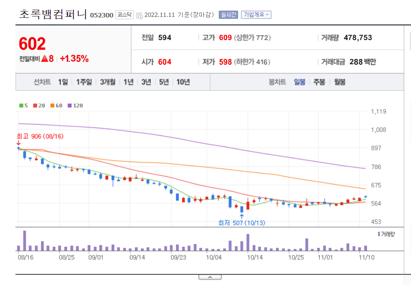Click the 거래량 volume legend label
Screen dimensions: 411x285
386,234
